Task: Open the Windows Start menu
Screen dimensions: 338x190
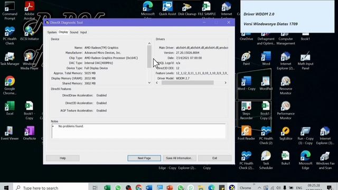Action: coord(6,187)
